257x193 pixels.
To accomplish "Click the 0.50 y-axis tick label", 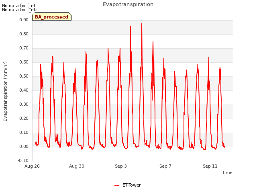I will [24, 76].
